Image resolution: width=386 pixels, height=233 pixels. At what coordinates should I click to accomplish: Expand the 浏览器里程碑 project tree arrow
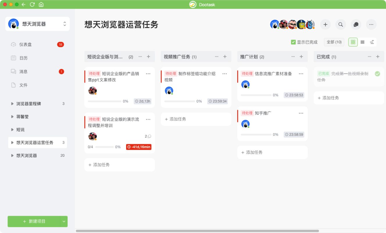pyautogui.click(x=12, y=104)
